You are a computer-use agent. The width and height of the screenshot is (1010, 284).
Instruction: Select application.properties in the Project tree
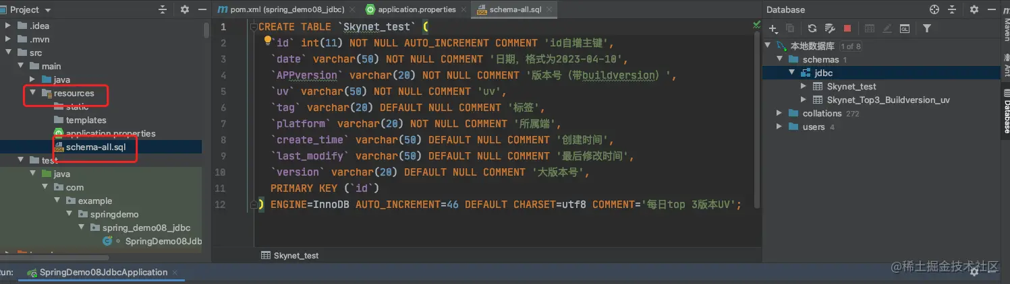(111, 133)
